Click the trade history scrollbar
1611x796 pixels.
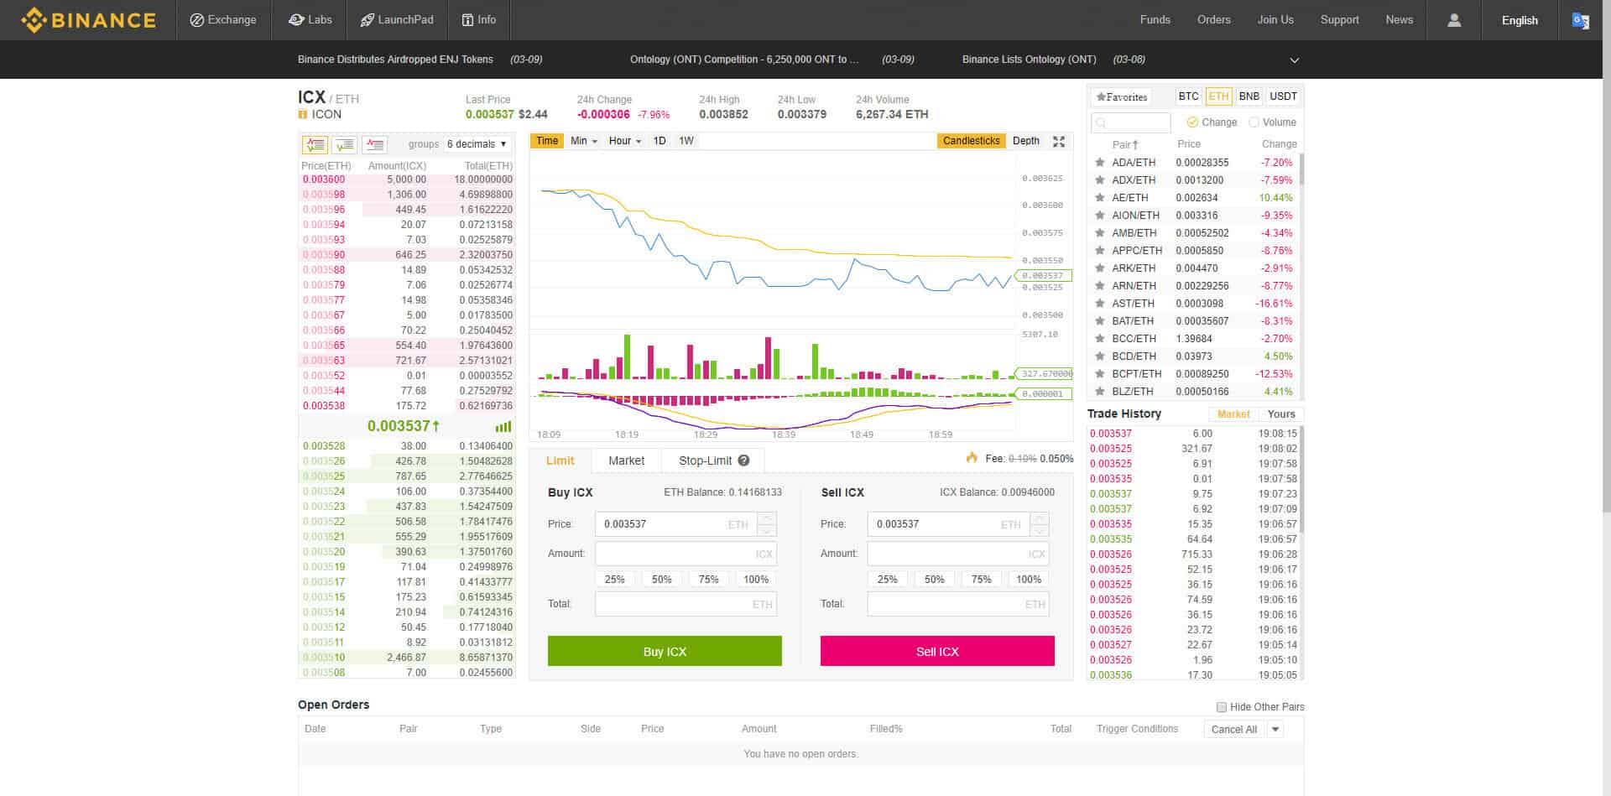coord(1301,478)
